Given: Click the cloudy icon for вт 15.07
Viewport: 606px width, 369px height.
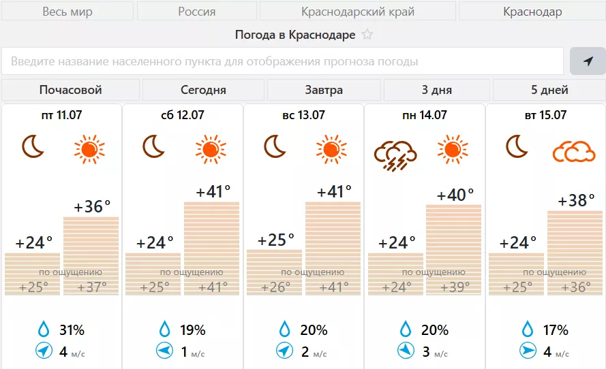Looking at the screenshot, I should pos(573,150).
